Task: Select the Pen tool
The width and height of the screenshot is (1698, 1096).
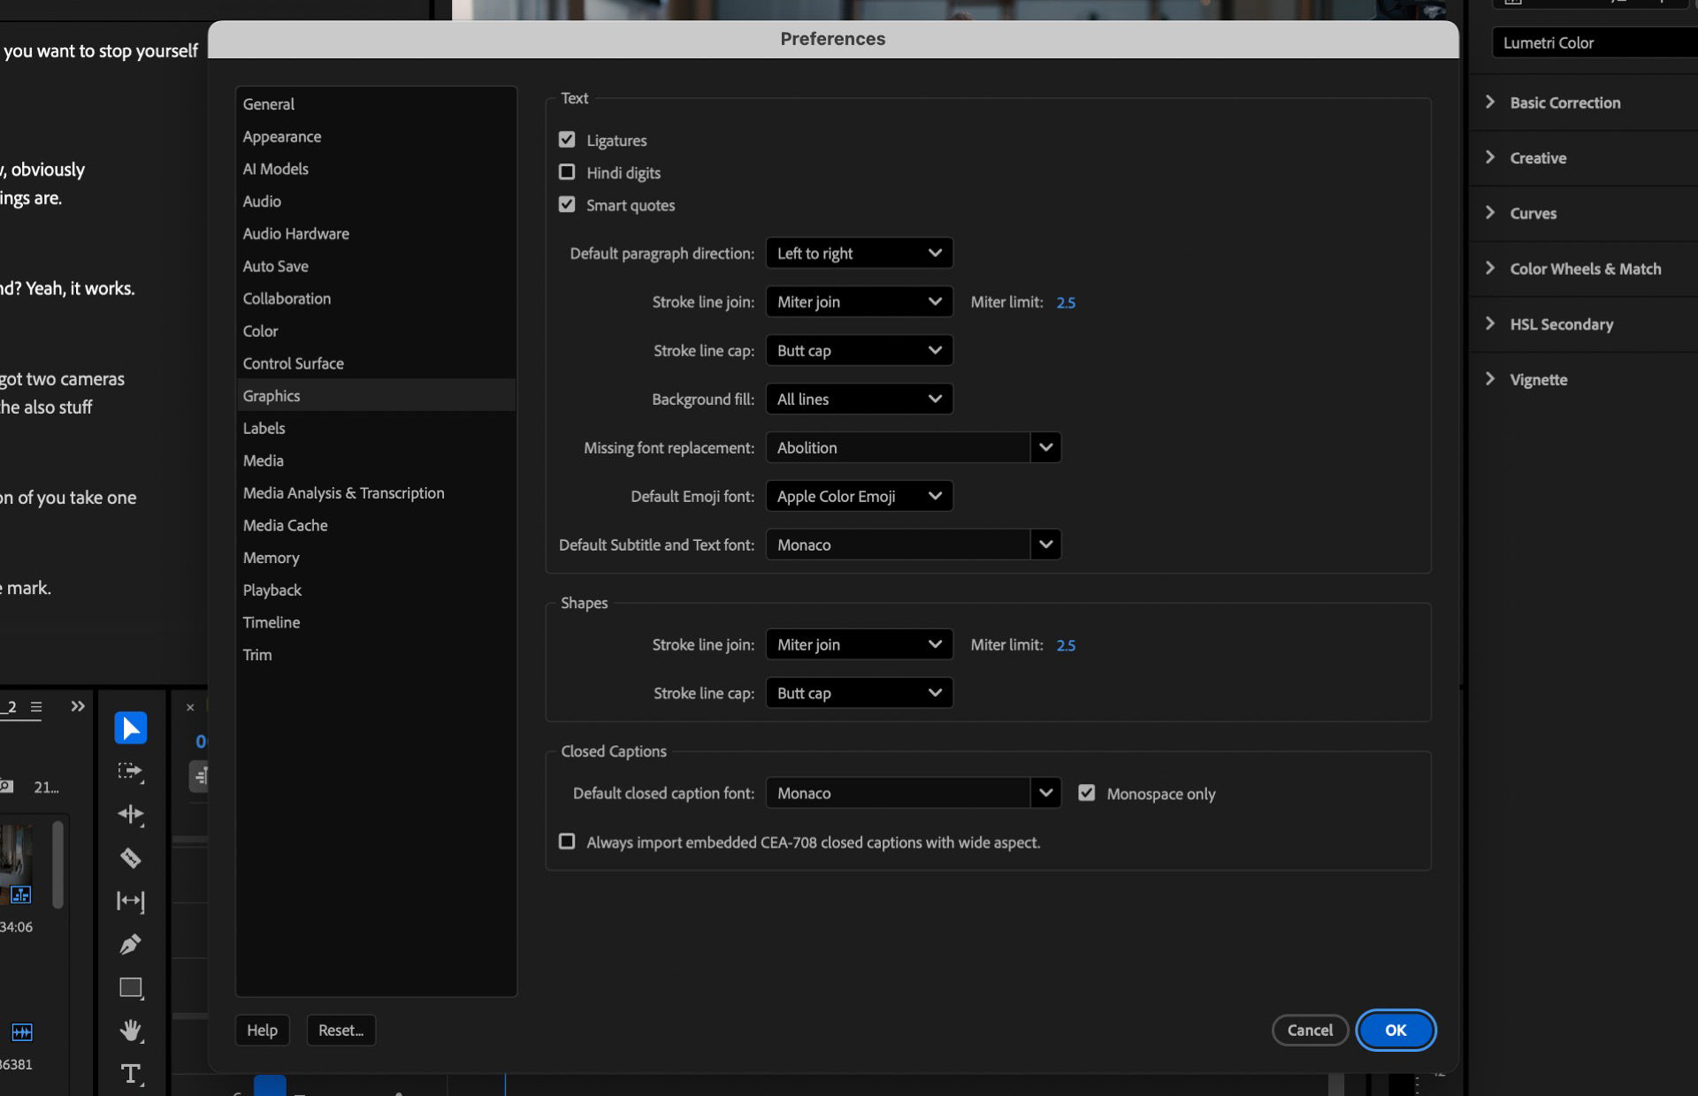Action: (130, 944)
